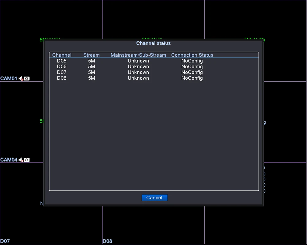This screenshot has height=245, width=307.
Task: Click the Connection Status column header
Action: tap(192, 55)
